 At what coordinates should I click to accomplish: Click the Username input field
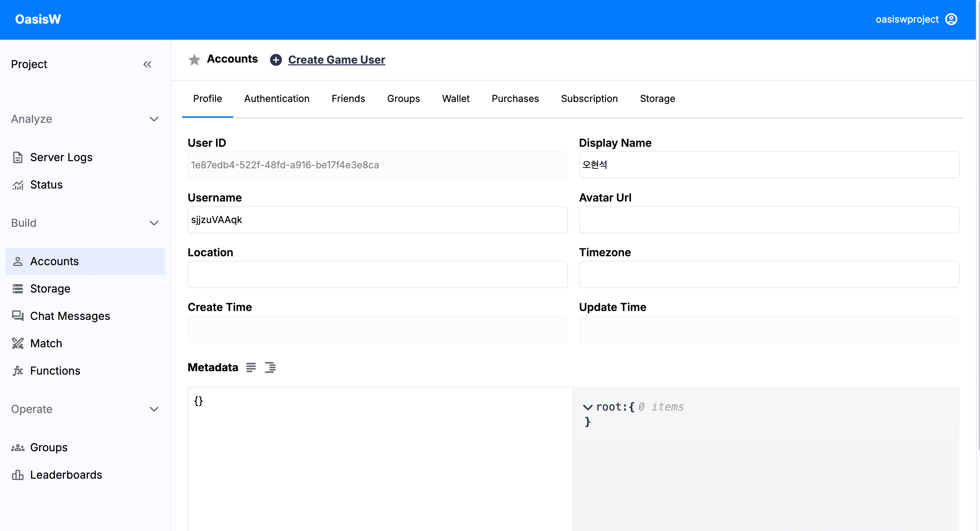tap(377, 220)
